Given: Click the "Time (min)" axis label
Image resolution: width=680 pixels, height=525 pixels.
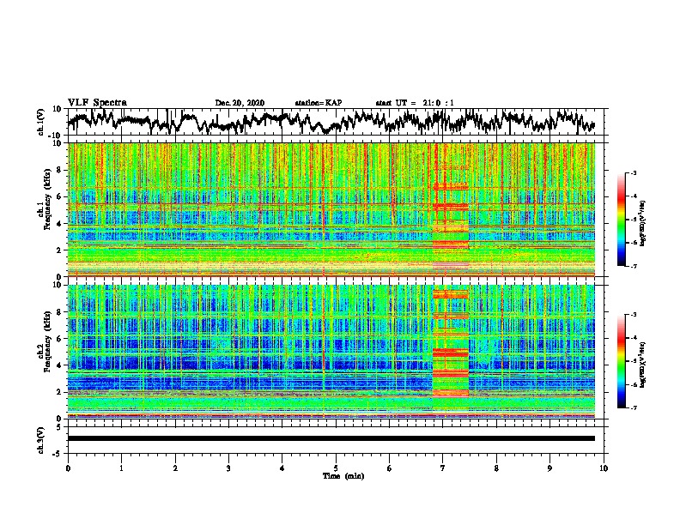Looking at the screenshot, I should tap(343, 476).
